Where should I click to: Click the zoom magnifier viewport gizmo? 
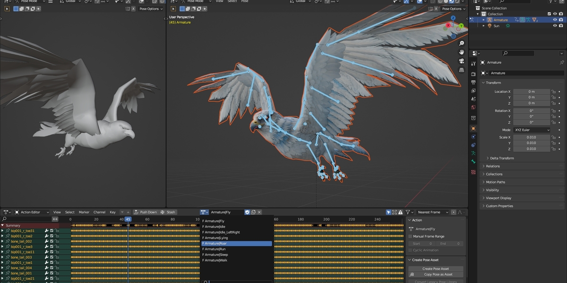click(462, 43)
